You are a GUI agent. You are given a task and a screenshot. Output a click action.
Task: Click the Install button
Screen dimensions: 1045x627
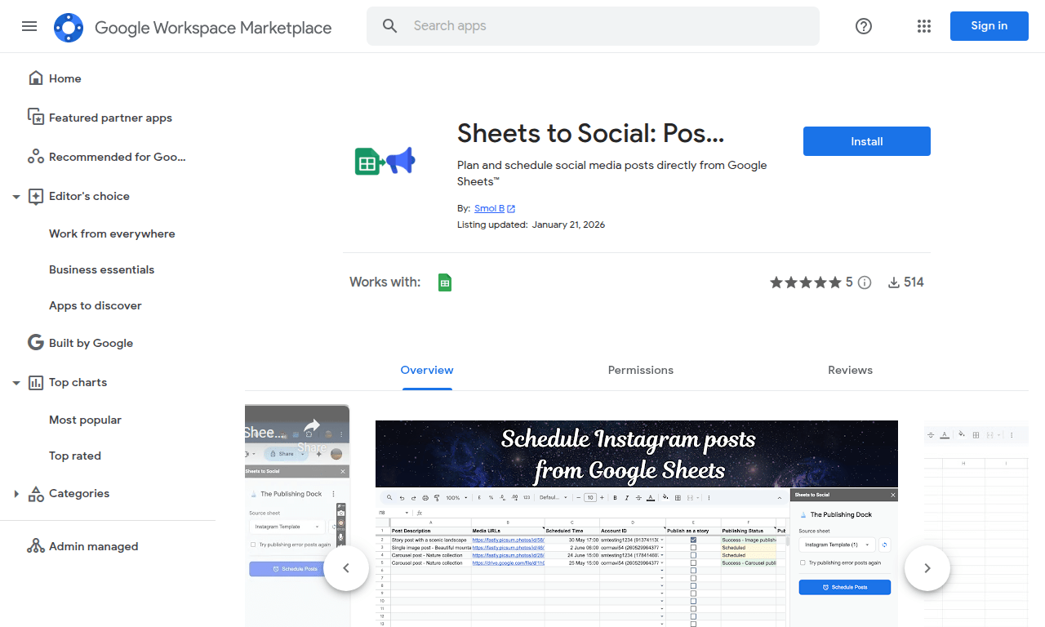point(866,140)
